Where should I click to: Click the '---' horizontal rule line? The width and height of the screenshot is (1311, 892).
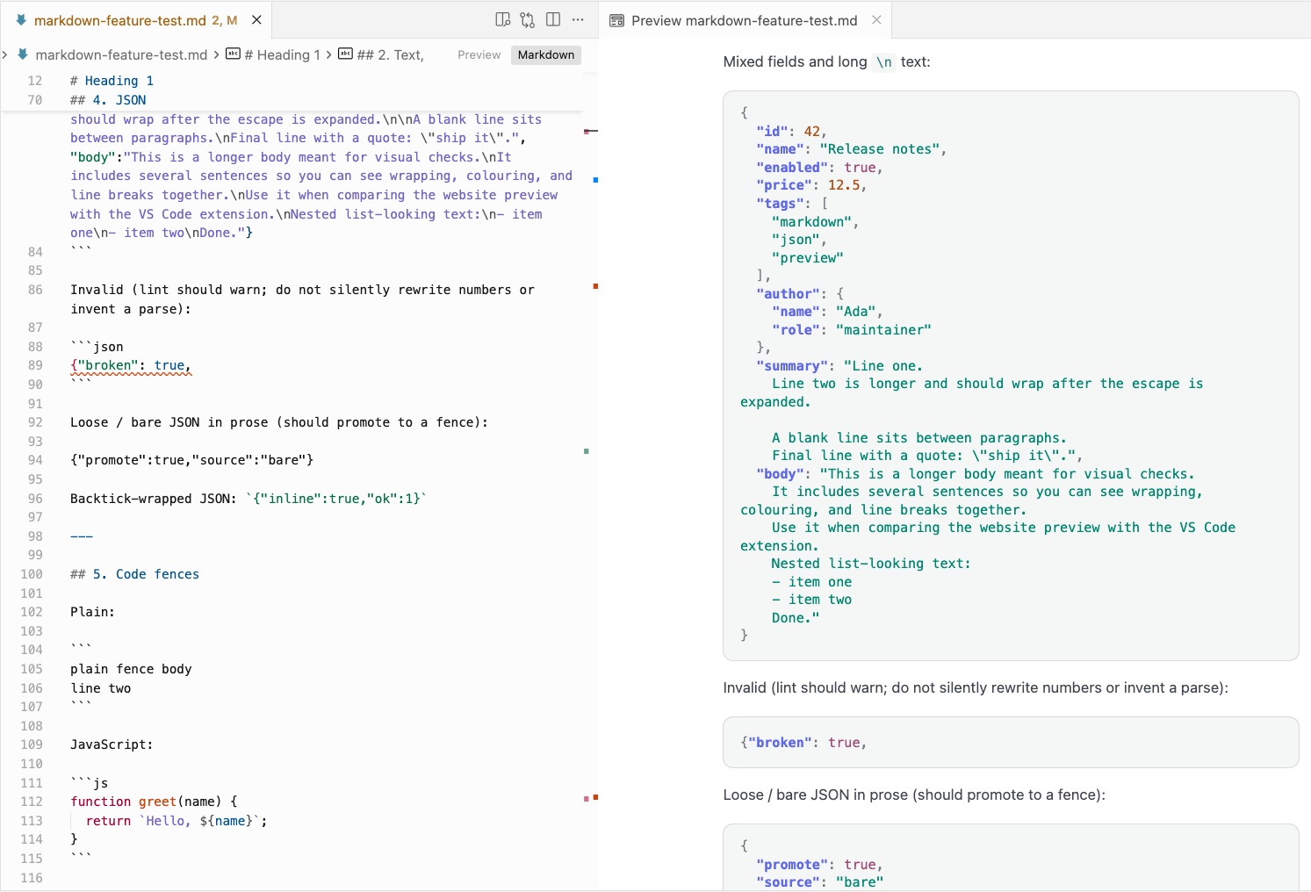pyautogui.click(x=82, y=536)
